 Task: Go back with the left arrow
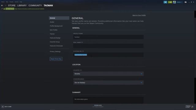[x=2, y=5]
